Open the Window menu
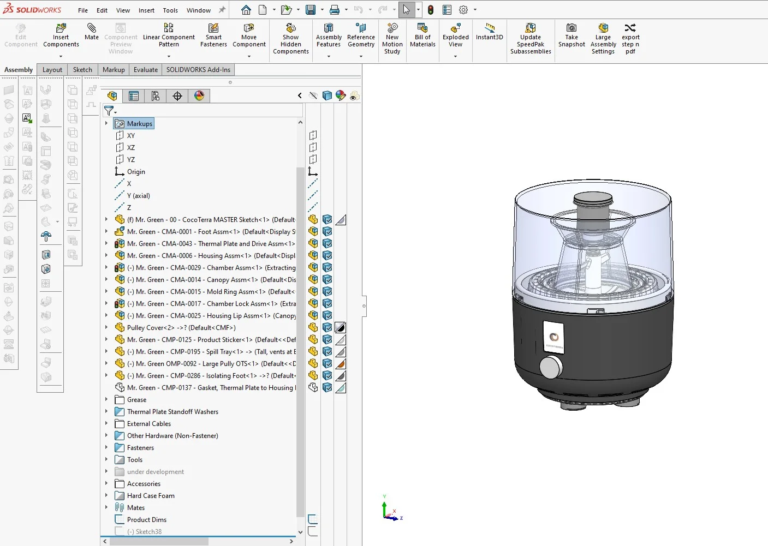Image resolution: width=768 pixels, height=546 pixels. coord(199,10)
